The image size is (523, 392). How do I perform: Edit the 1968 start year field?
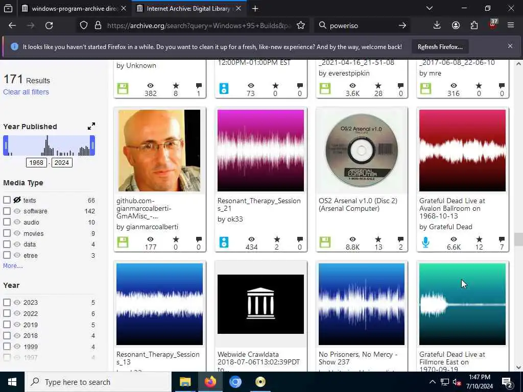[x=36, y=163]
